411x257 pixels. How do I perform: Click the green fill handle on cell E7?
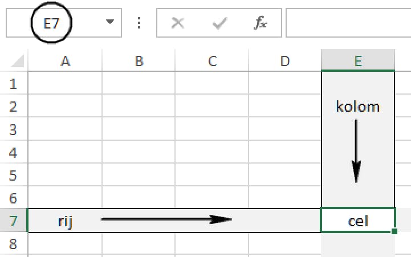[x=394, y=231]
